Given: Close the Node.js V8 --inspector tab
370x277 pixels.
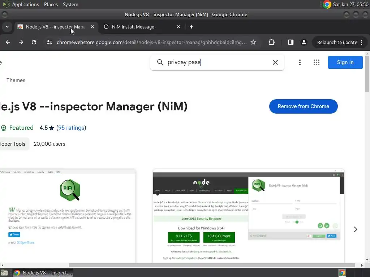Looking at the screenshot, I should [92, 27].
